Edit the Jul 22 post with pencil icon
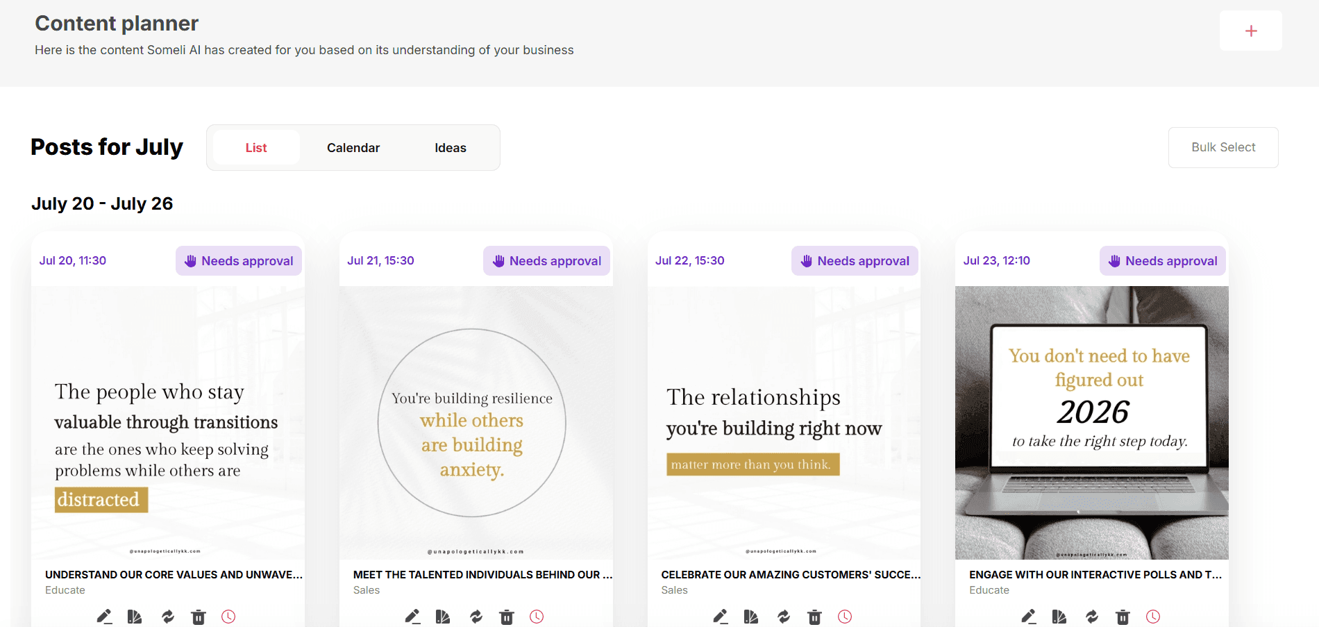This screenshot has width=1319, height=627. tap(721, 616)
